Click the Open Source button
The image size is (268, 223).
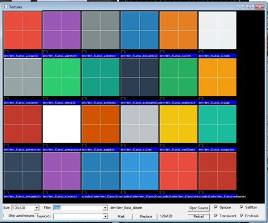(199, 208)
